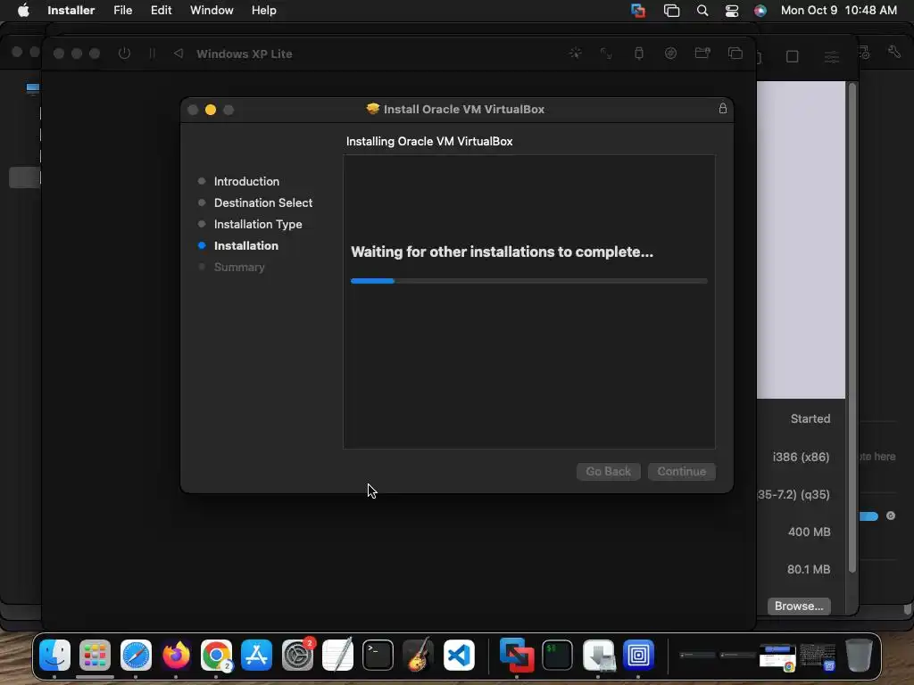This screenshot has height=685, width=914.
Task: Open System Settings from the Dock
Action: (x=297, y=656)
